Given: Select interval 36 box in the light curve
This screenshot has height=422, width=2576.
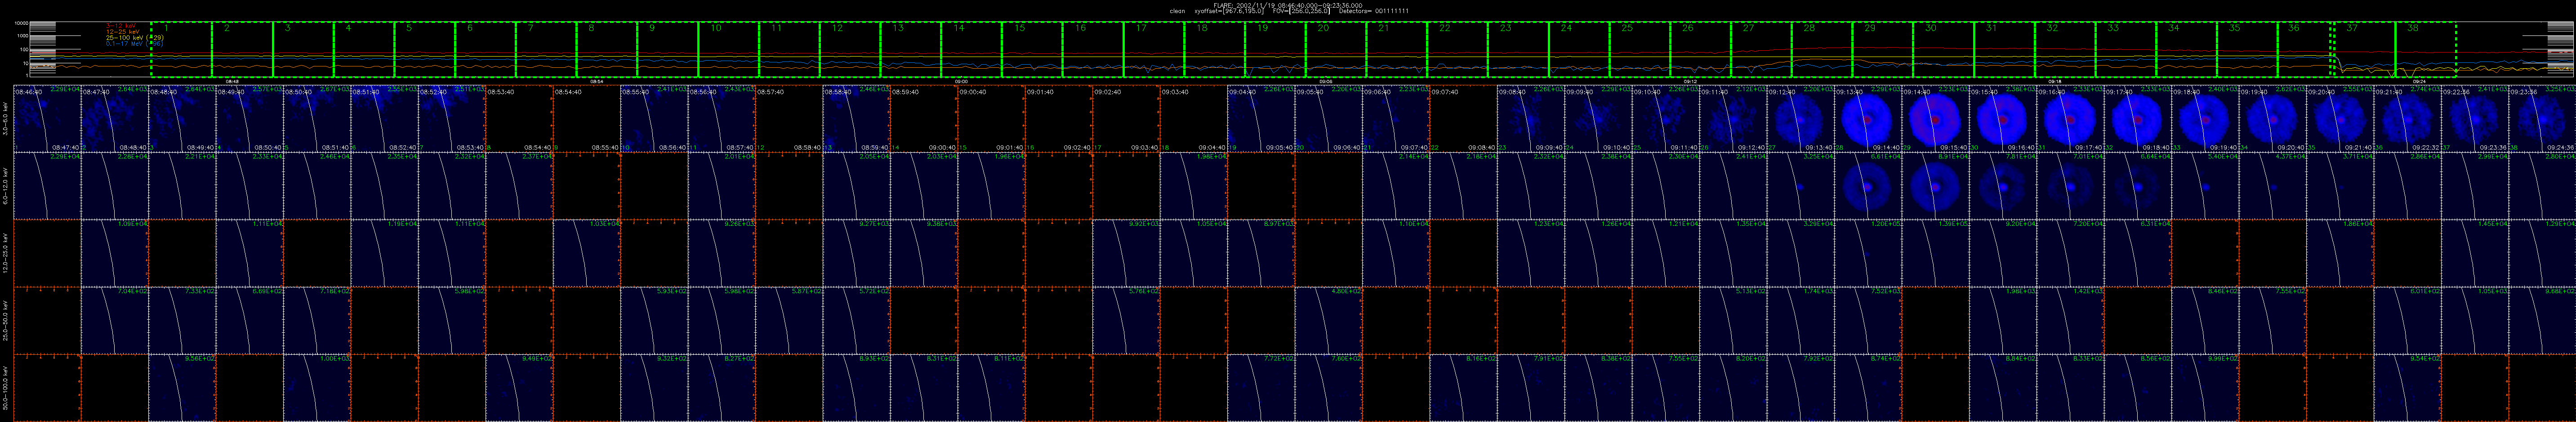Looking at the screenshot, I should [2304, 49].
